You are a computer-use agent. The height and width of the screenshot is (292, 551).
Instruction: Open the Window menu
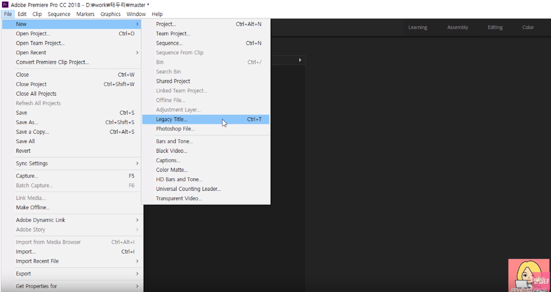tap(136, 14)
